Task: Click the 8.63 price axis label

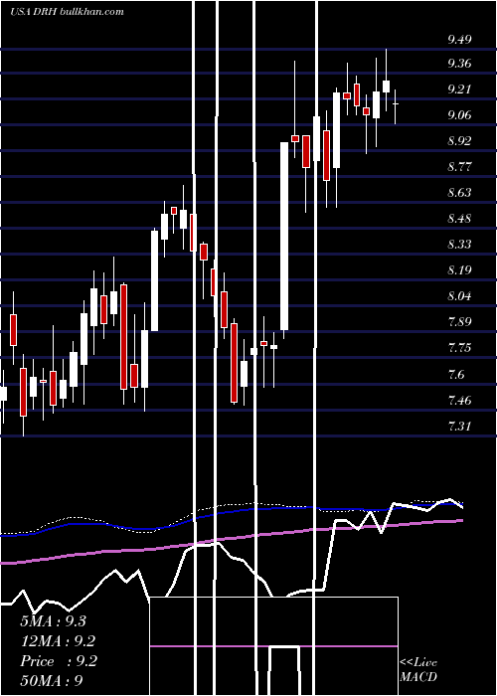Action: [459, 193]
